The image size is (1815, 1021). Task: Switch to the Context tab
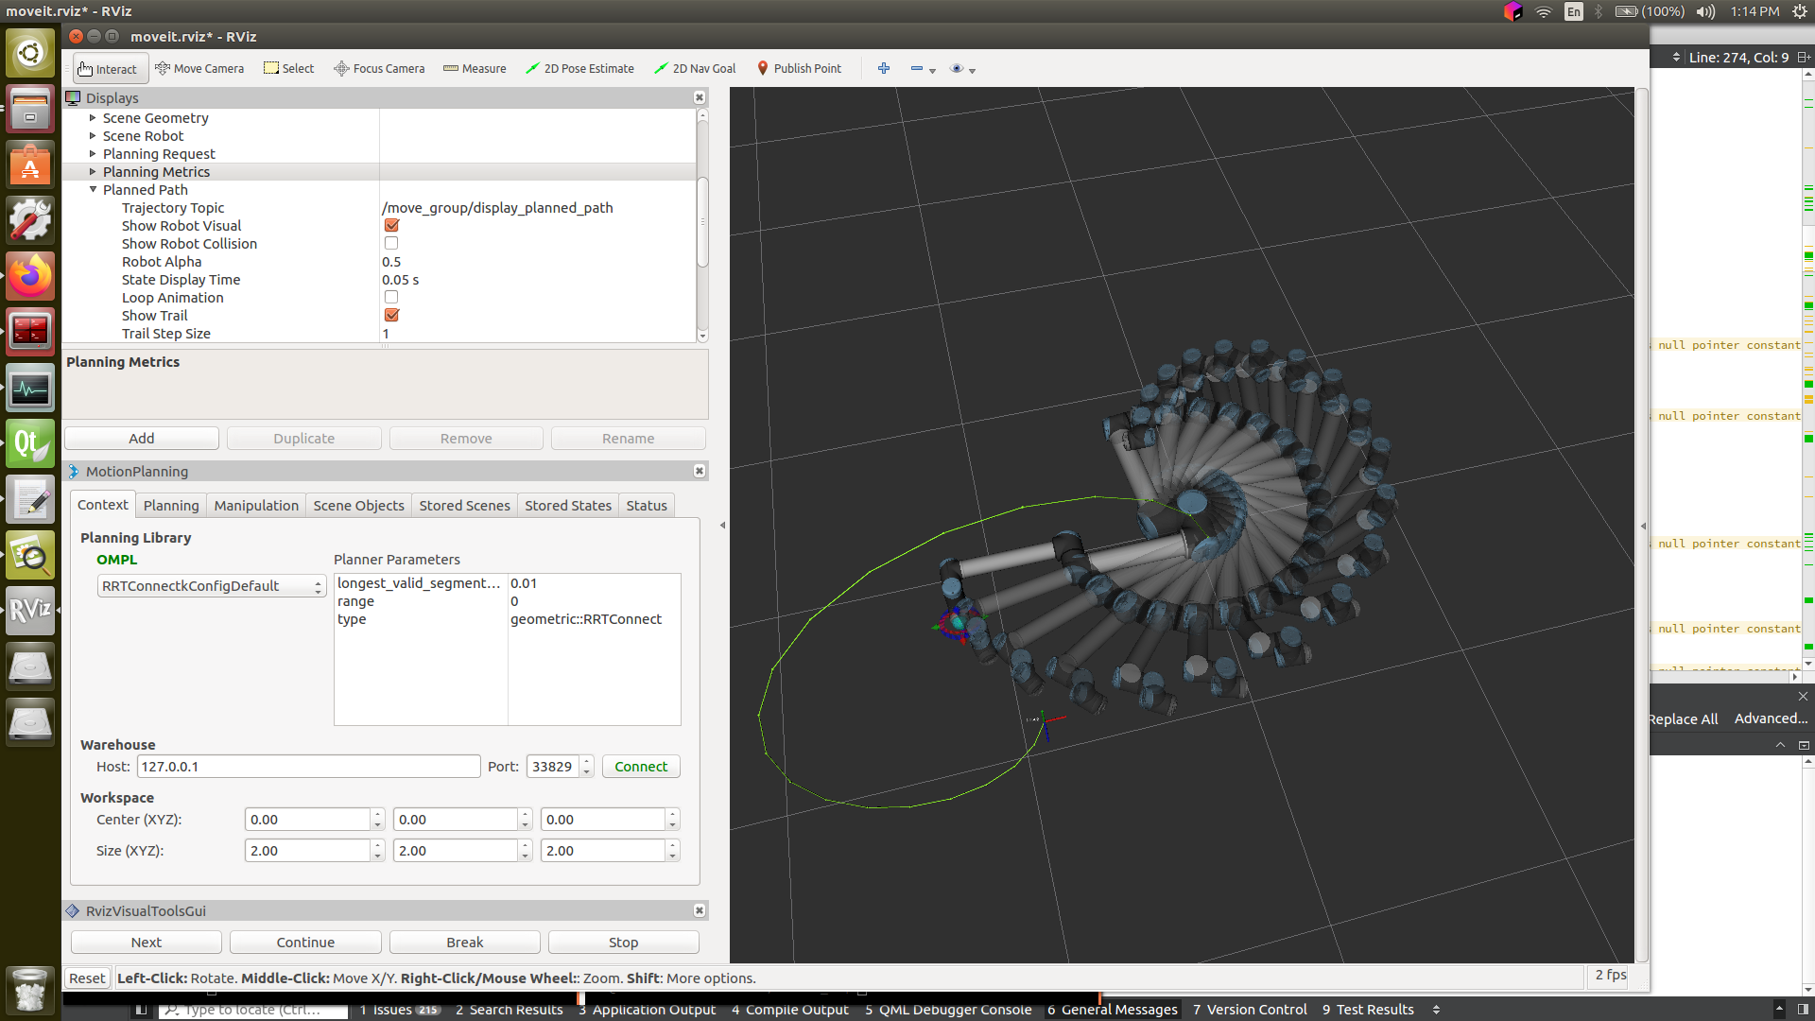(x=102, y=505)
